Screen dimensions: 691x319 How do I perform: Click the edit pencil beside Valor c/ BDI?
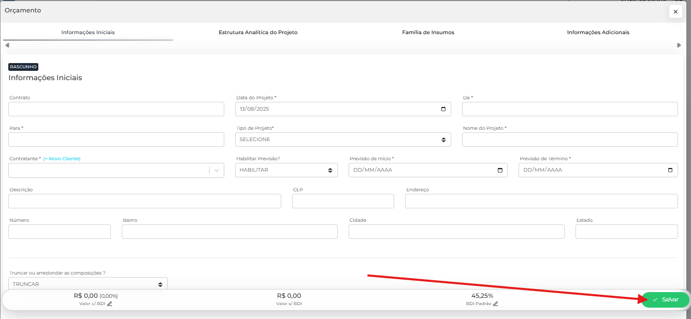coord(110,304)
